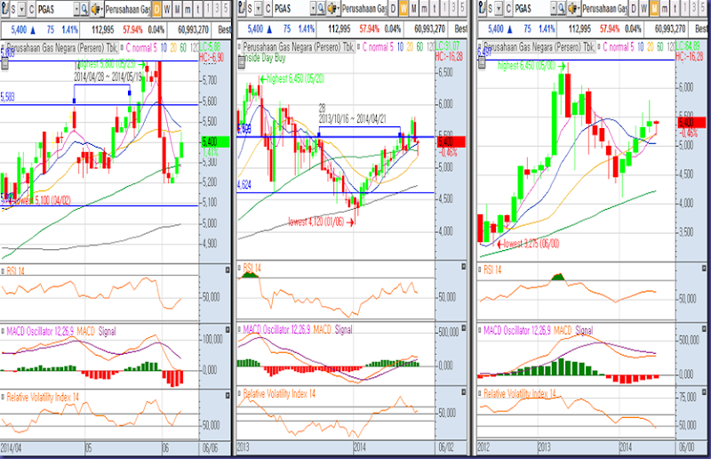Expand the PGAS symbol dropdown in the middle panel
711x459 pixels.
(314, 8)
